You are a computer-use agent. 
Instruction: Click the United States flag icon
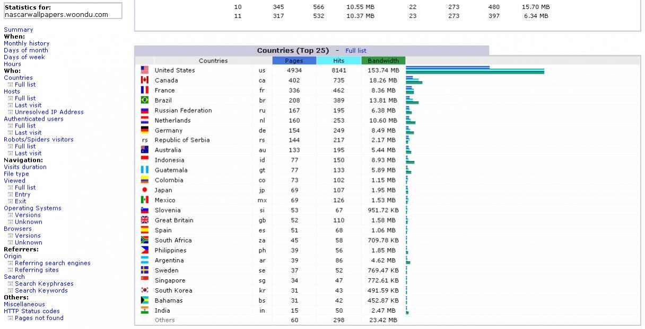click(x=144, y=70)
